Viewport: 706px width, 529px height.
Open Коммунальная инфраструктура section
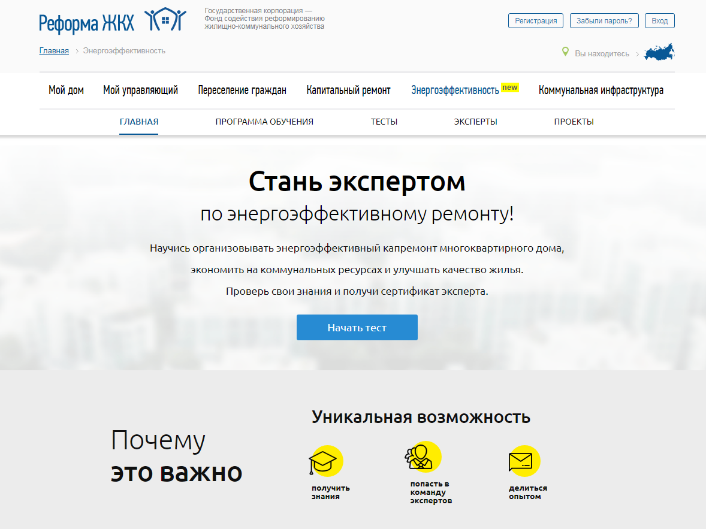click(601, 90)
